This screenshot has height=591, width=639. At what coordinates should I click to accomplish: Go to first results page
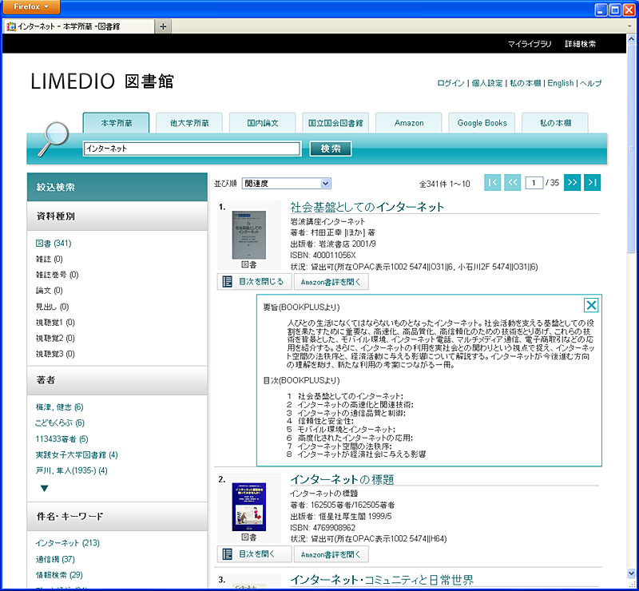pyautogui.click(x=493, y=183)
